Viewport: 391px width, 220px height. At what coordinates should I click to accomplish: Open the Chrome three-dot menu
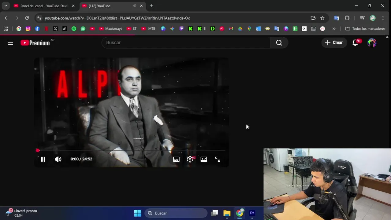click(x=383, y=18)
